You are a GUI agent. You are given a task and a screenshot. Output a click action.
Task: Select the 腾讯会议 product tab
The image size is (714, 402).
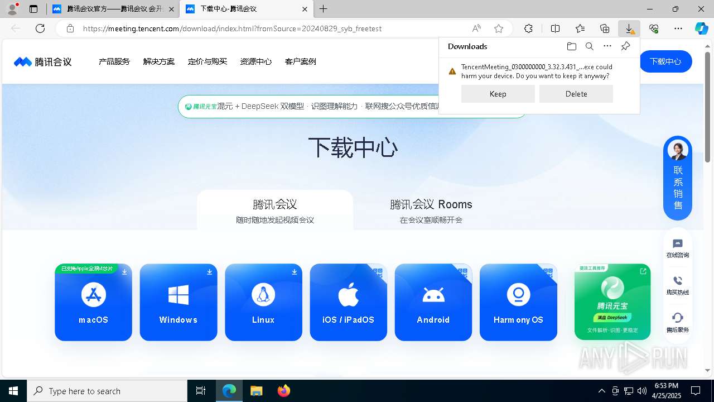pos(275,210)
